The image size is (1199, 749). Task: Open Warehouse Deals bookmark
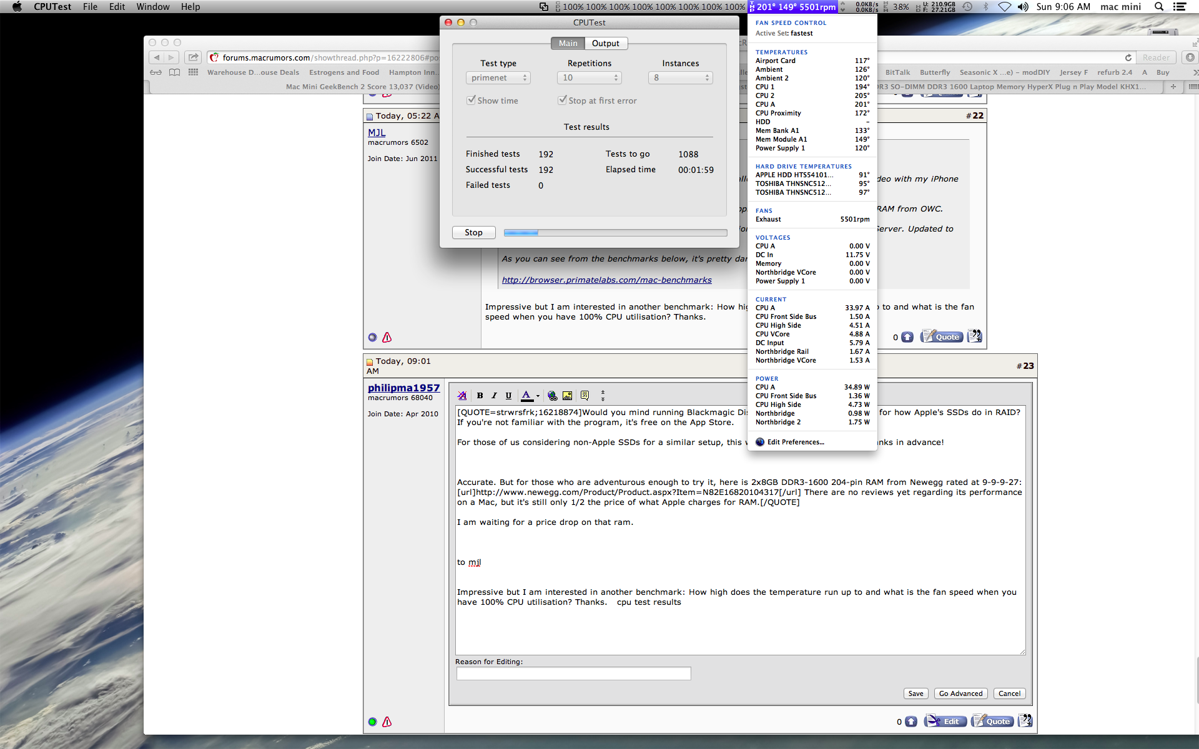tap(253, 72)
